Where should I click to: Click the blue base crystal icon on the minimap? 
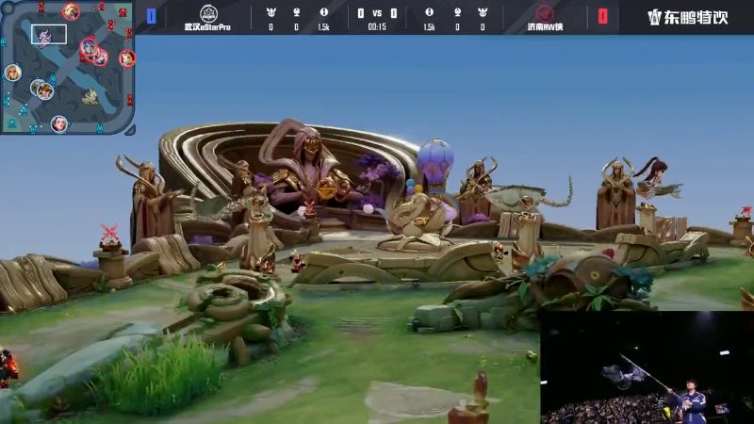[x=12, y=123]
